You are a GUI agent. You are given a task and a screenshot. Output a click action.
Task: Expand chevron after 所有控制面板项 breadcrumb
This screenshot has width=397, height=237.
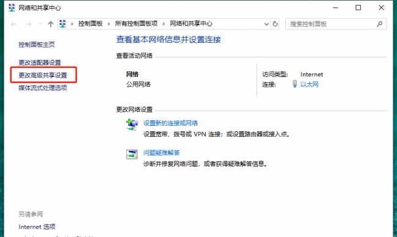click(x=164, y=24)
